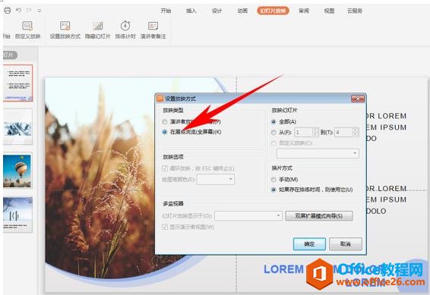This screenshot has height=295, width=430.
Task: Toggle 显示演示者视图(W) checkbox
Action: click(x=165, y=227)
